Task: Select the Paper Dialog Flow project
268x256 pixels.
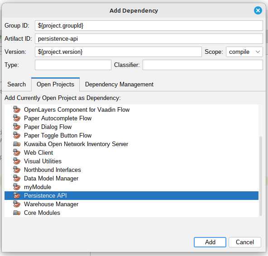Action: coord(131,127)
